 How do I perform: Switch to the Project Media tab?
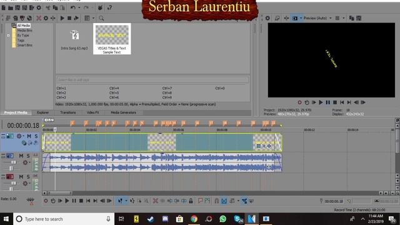[x=16, y=112]
